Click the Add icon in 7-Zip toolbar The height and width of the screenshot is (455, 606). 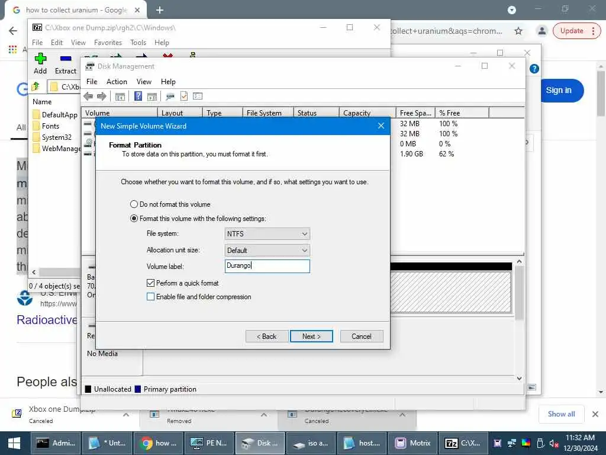40,59
